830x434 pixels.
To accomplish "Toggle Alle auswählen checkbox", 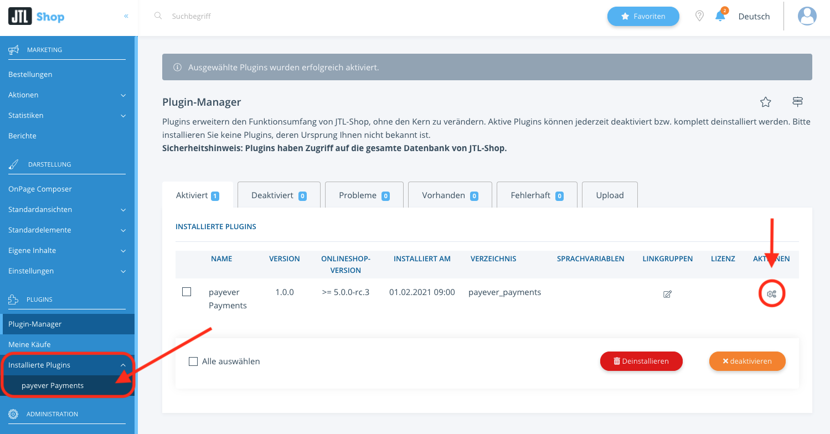I will click(193, 361).
